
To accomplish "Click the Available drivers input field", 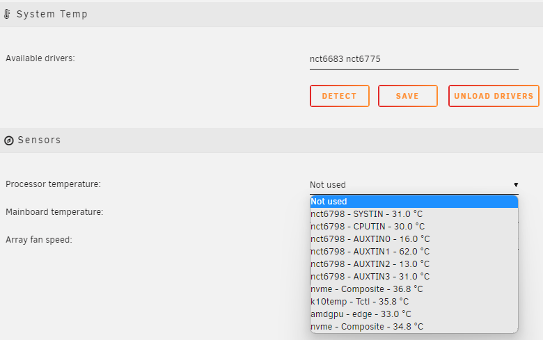I will click(414, 59).
